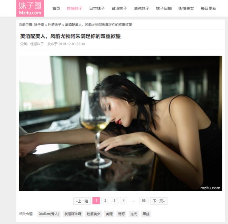
Task: Go to the previous set with «上一组
Action: click(82, 201)
